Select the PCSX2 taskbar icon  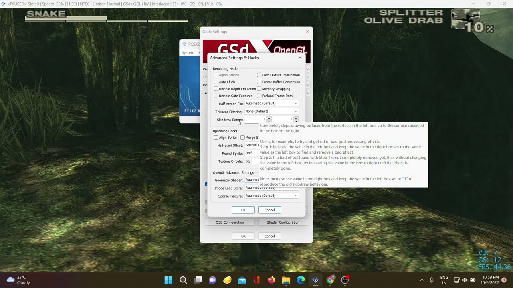click(315, 280)
